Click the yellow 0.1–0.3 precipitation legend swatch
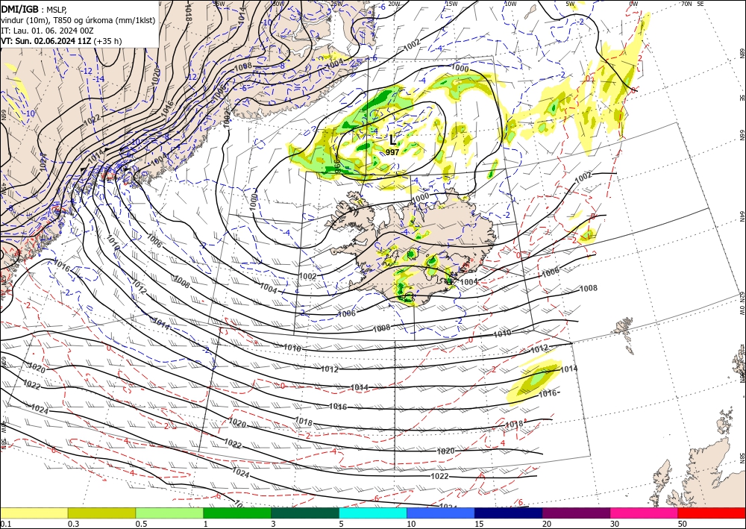Screen dimensions: 746x529 click(x=34, y=513)
